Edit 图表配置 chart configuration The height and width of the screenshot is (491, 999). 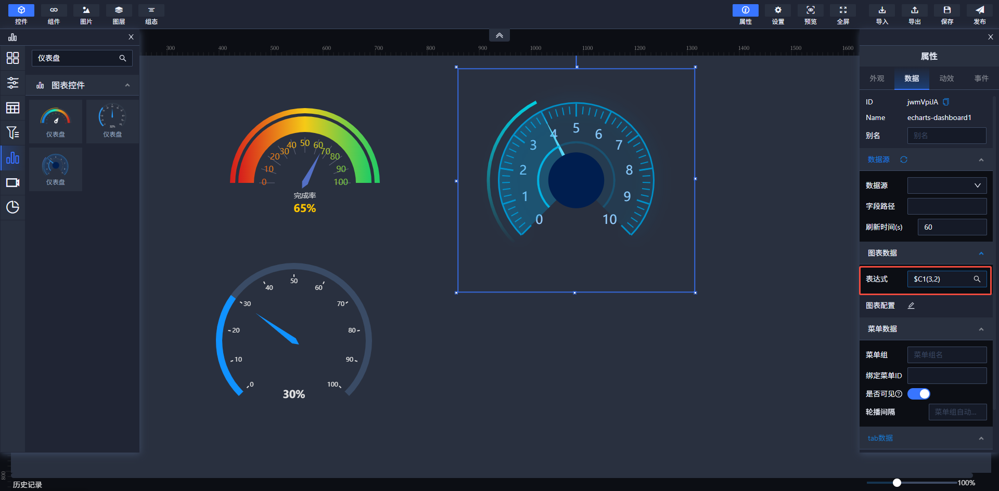click(911, 306)
